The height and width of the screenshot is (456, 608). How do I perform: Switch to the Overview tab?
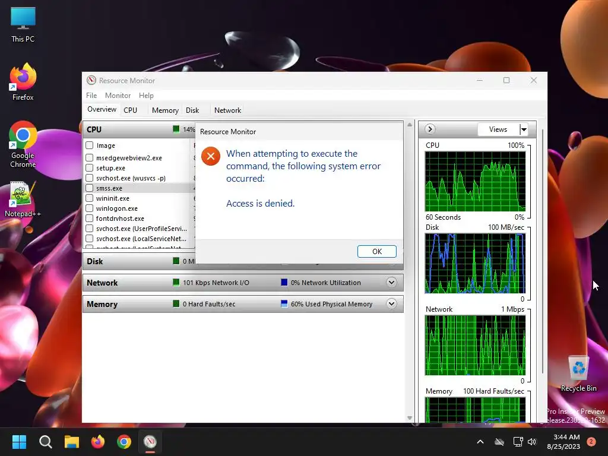pos(102,109)
